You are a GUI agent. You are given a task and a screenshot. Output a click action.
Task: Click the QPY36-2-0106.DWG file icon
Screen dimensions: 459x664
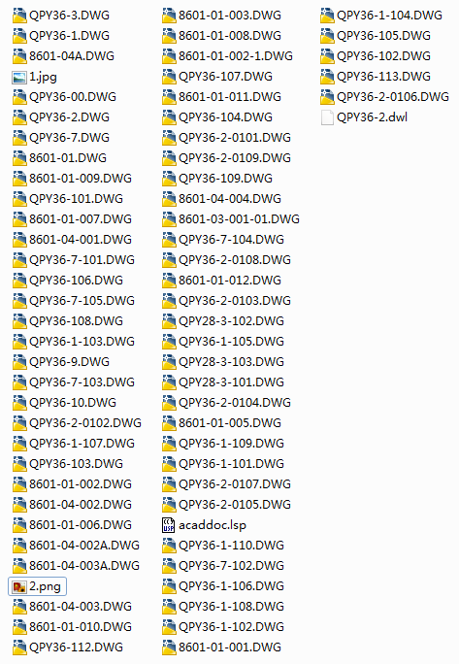327,97
